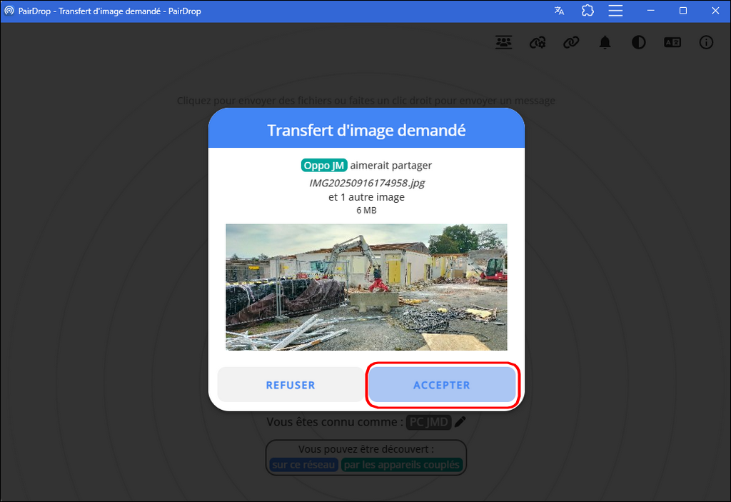Minimize the PairDrop window
Screen dimensions: 731x502
650,11
